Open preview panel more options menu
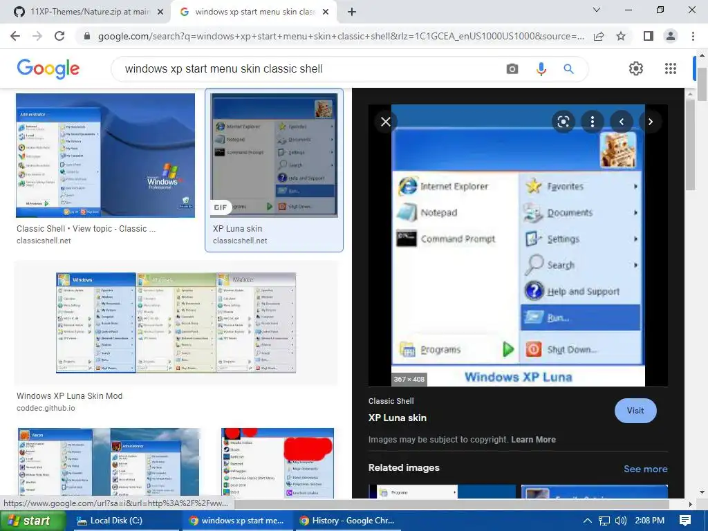The image size is (708, 531). coord(593,122)
